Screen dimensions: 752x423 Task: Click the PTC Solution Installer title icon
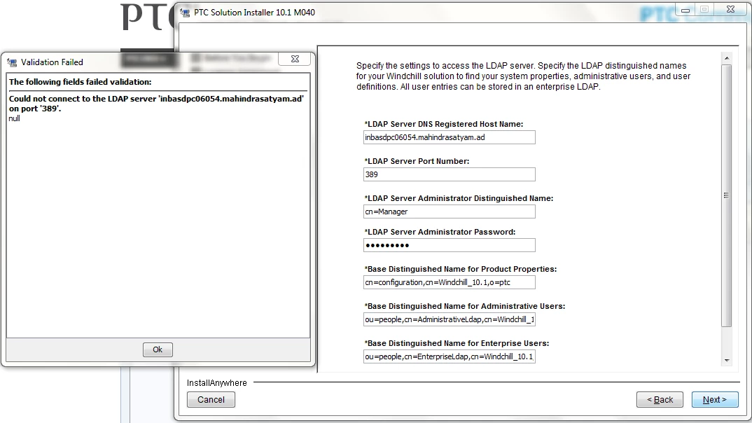coord(185,13)
